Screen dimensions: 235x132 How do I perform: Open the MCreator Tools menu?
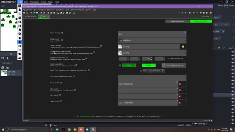67,10
